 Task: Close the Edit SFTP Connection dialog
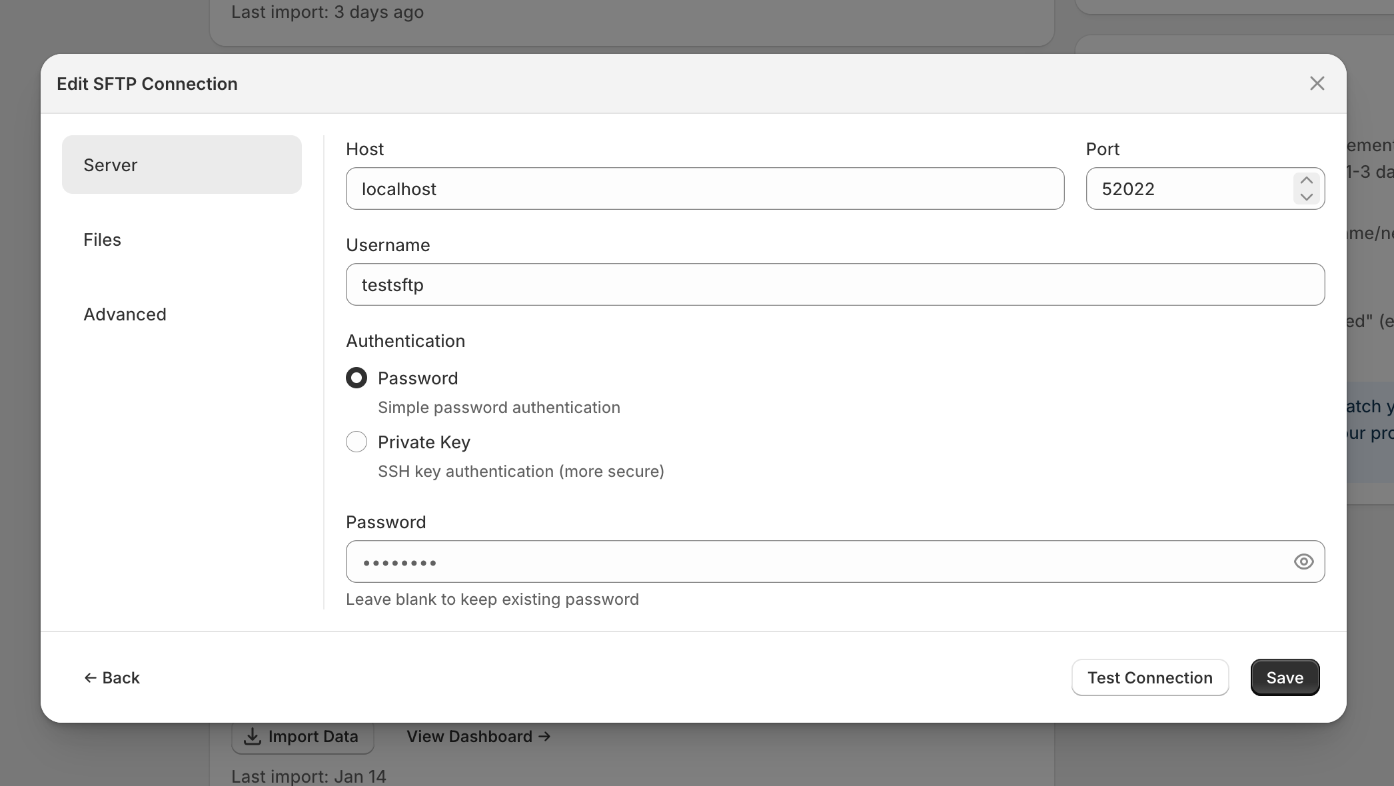(1317, 83)
